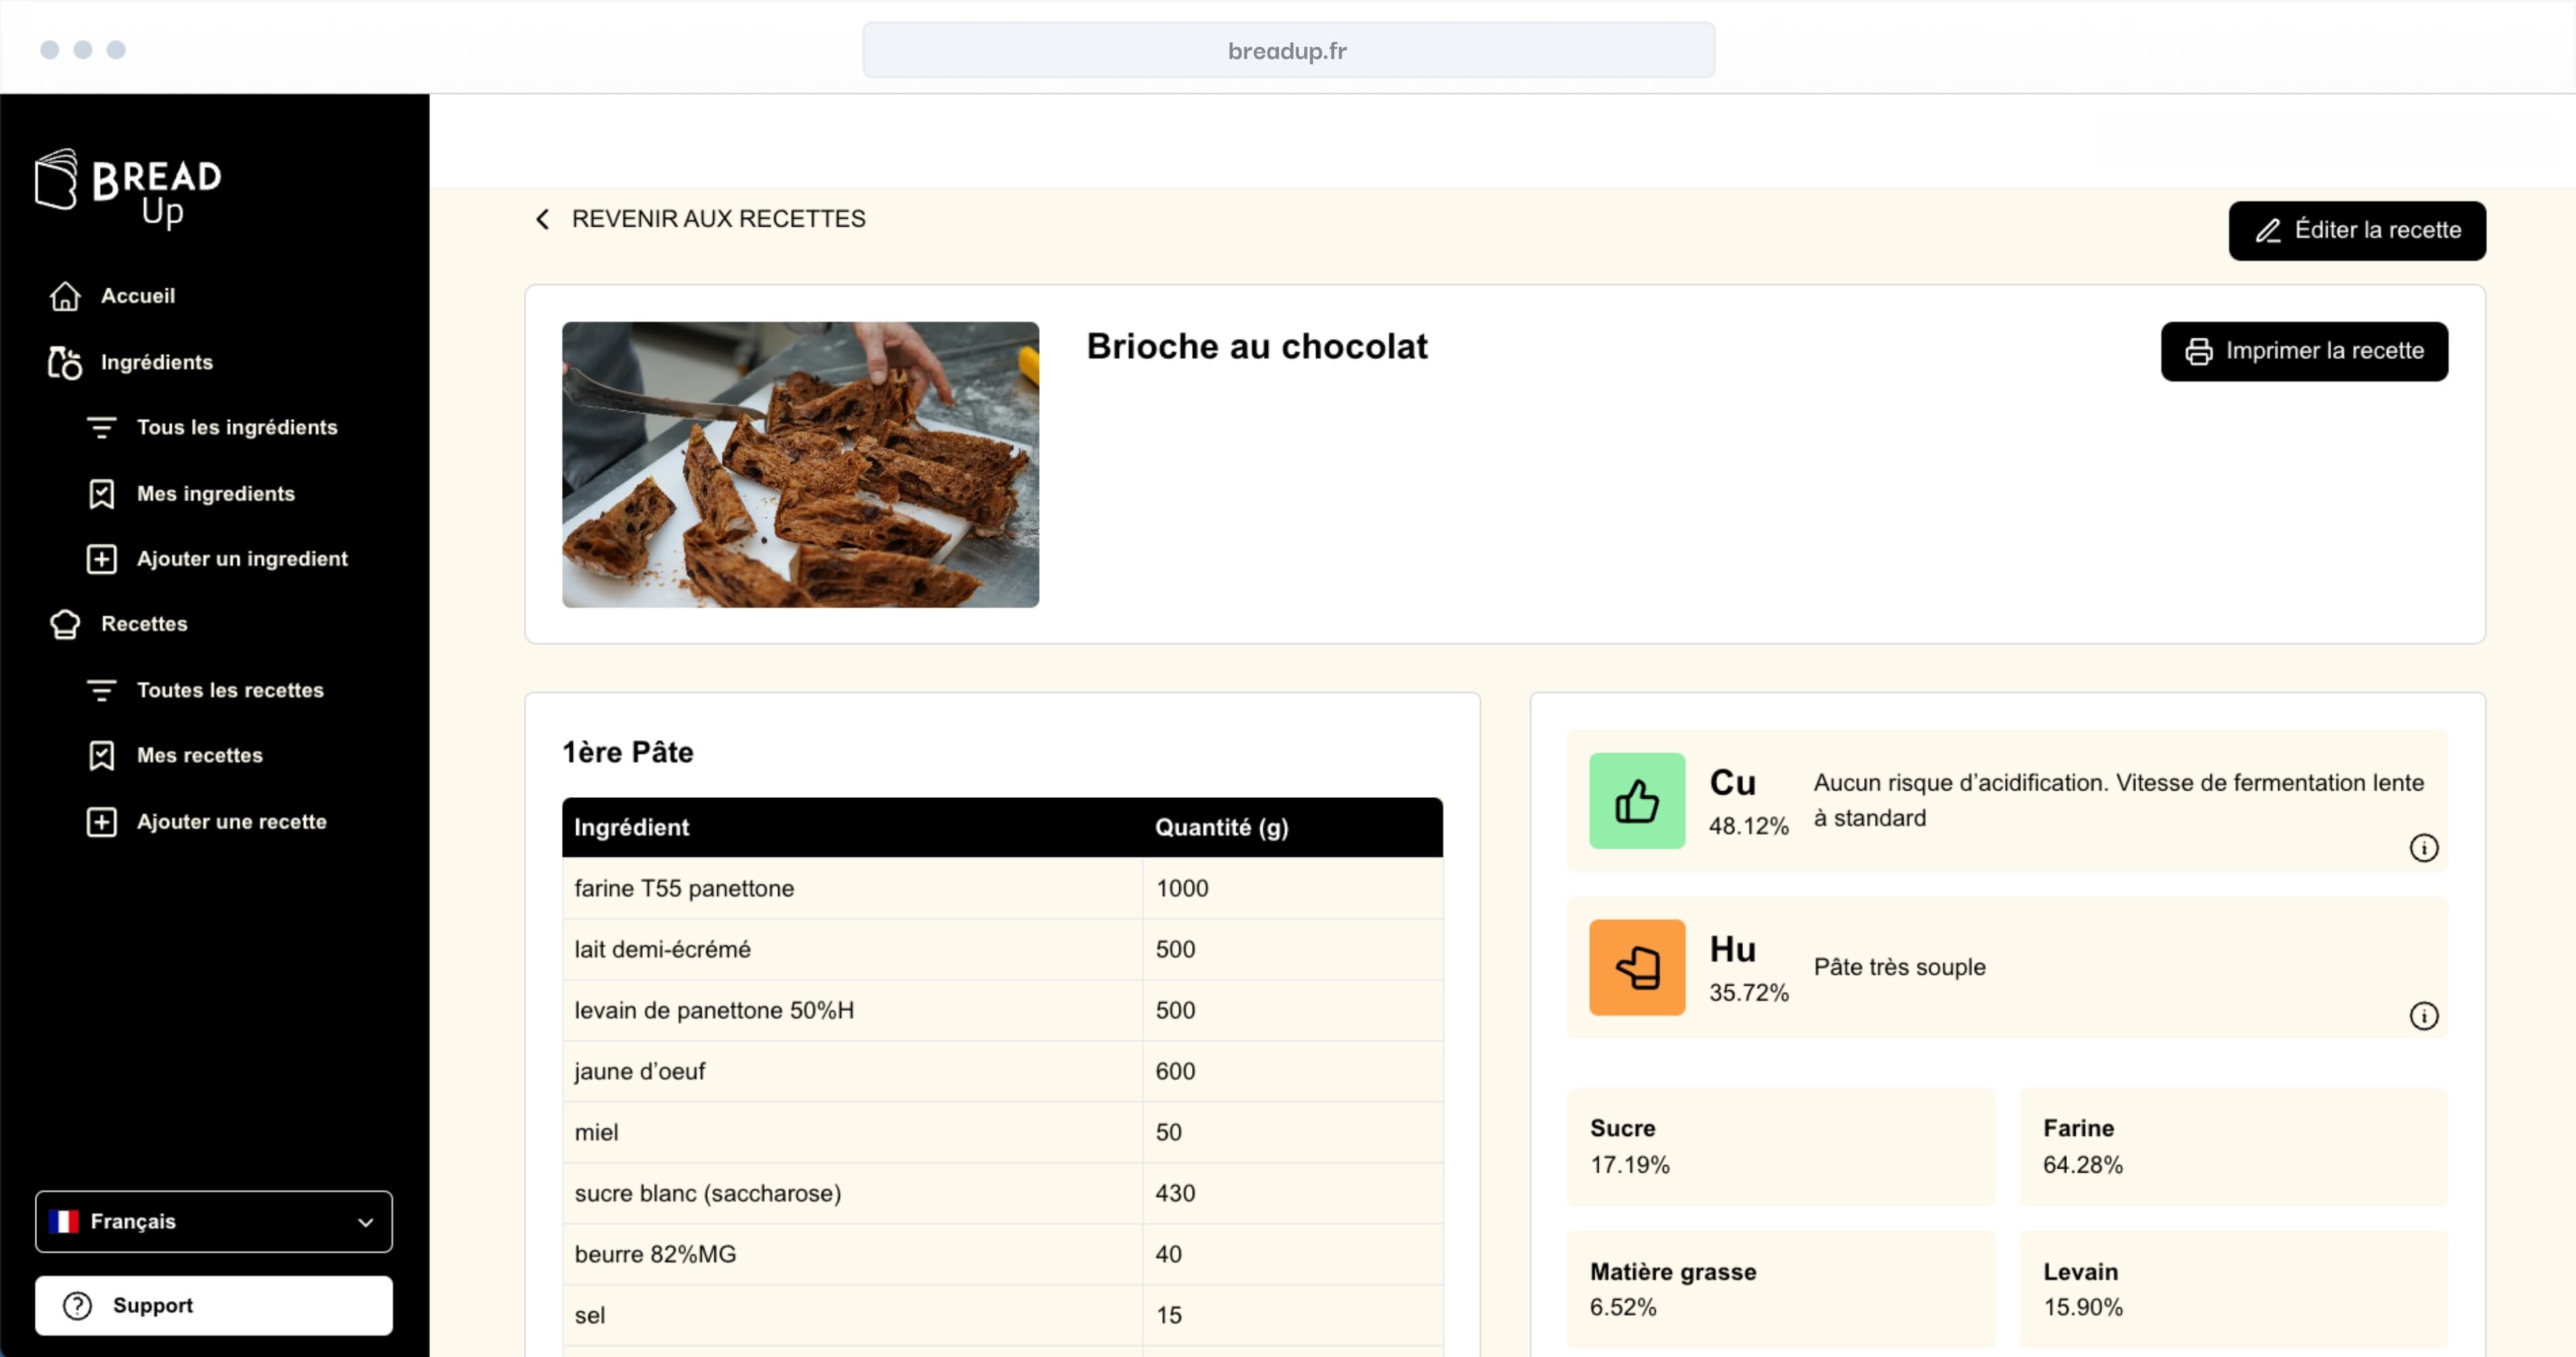Click the green thumbs-up Cu icon

(x=1637, y=801)
